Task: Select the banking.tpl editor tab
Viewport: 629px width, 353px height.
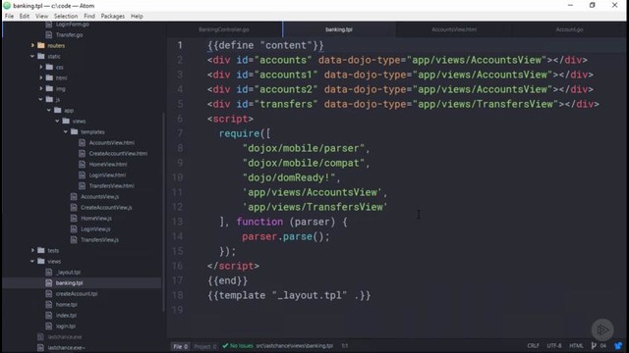Action: [339, 29]
